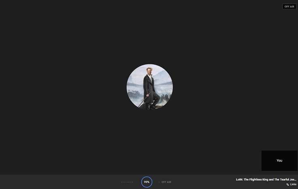This screenshot has height=189, width=298.
Task: Click the OFF AIR status label in bottom bar
Action: coord(166,182)
